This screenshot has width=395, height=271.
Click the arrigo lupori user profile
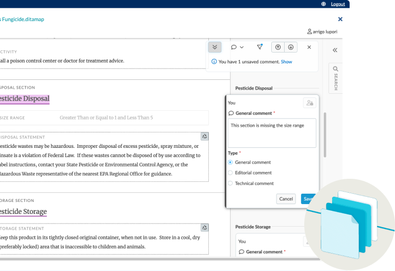[322, 32]
